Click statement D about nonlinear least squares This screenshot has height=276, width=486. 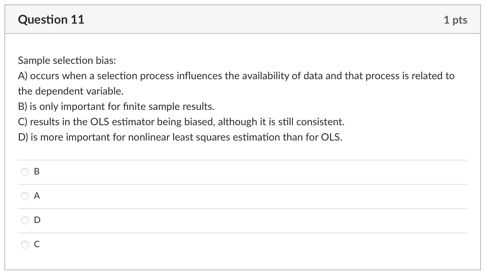tap(180, 137)
